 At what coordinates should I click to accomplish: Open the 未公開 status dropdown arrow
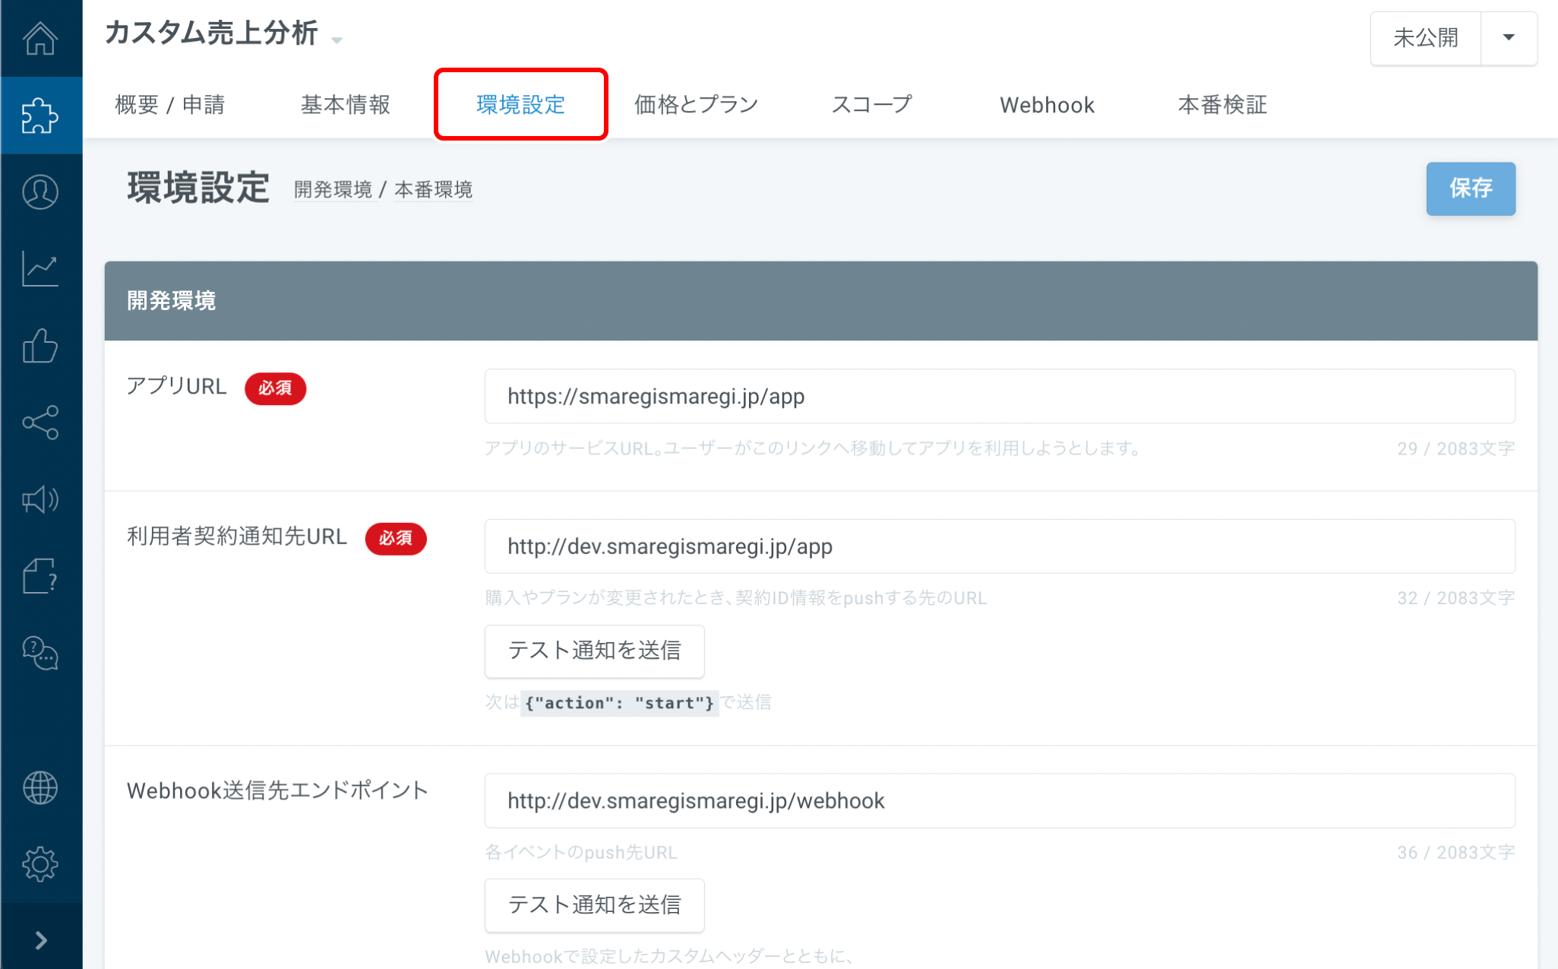pyautogui.click(x=1509, y=37)
